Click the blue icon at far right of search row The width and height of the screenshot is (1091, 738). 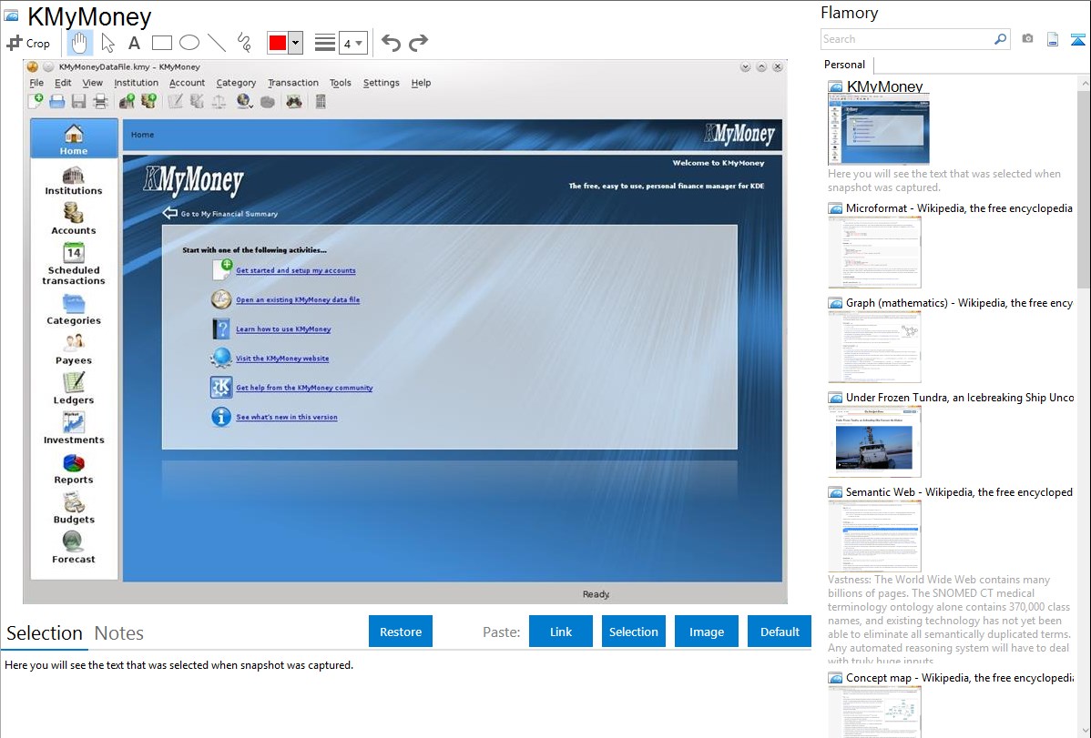pos(1077,39)
